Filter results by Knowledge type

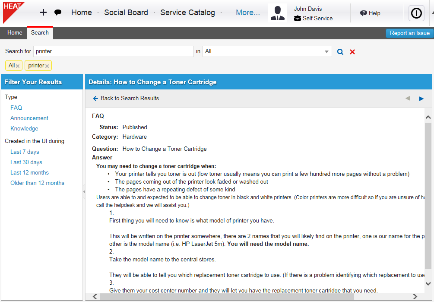coord(24,128)
